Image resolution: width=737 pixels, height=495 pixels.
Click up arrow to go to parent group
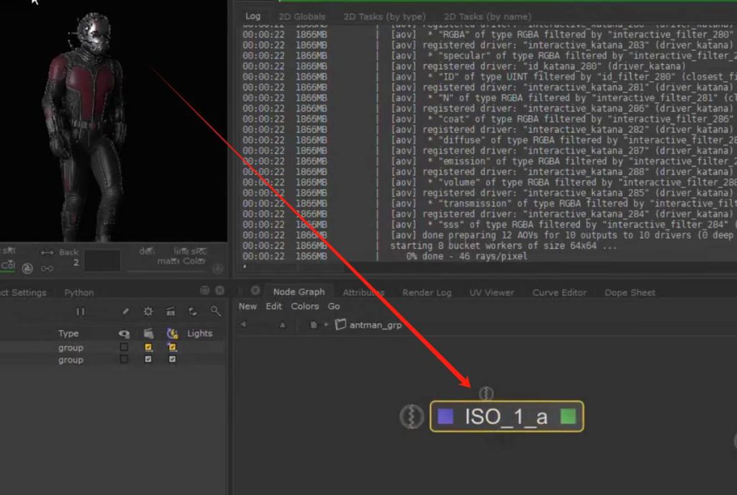[x=282, y=324]
